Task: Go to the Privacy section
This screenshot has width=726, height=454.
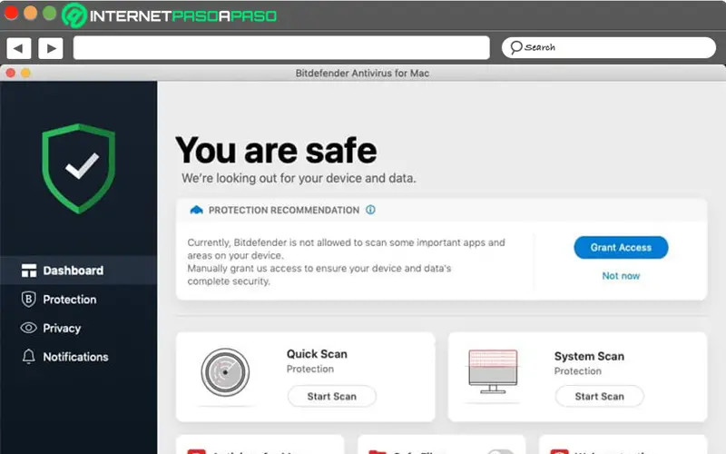Action: [62, 328]
